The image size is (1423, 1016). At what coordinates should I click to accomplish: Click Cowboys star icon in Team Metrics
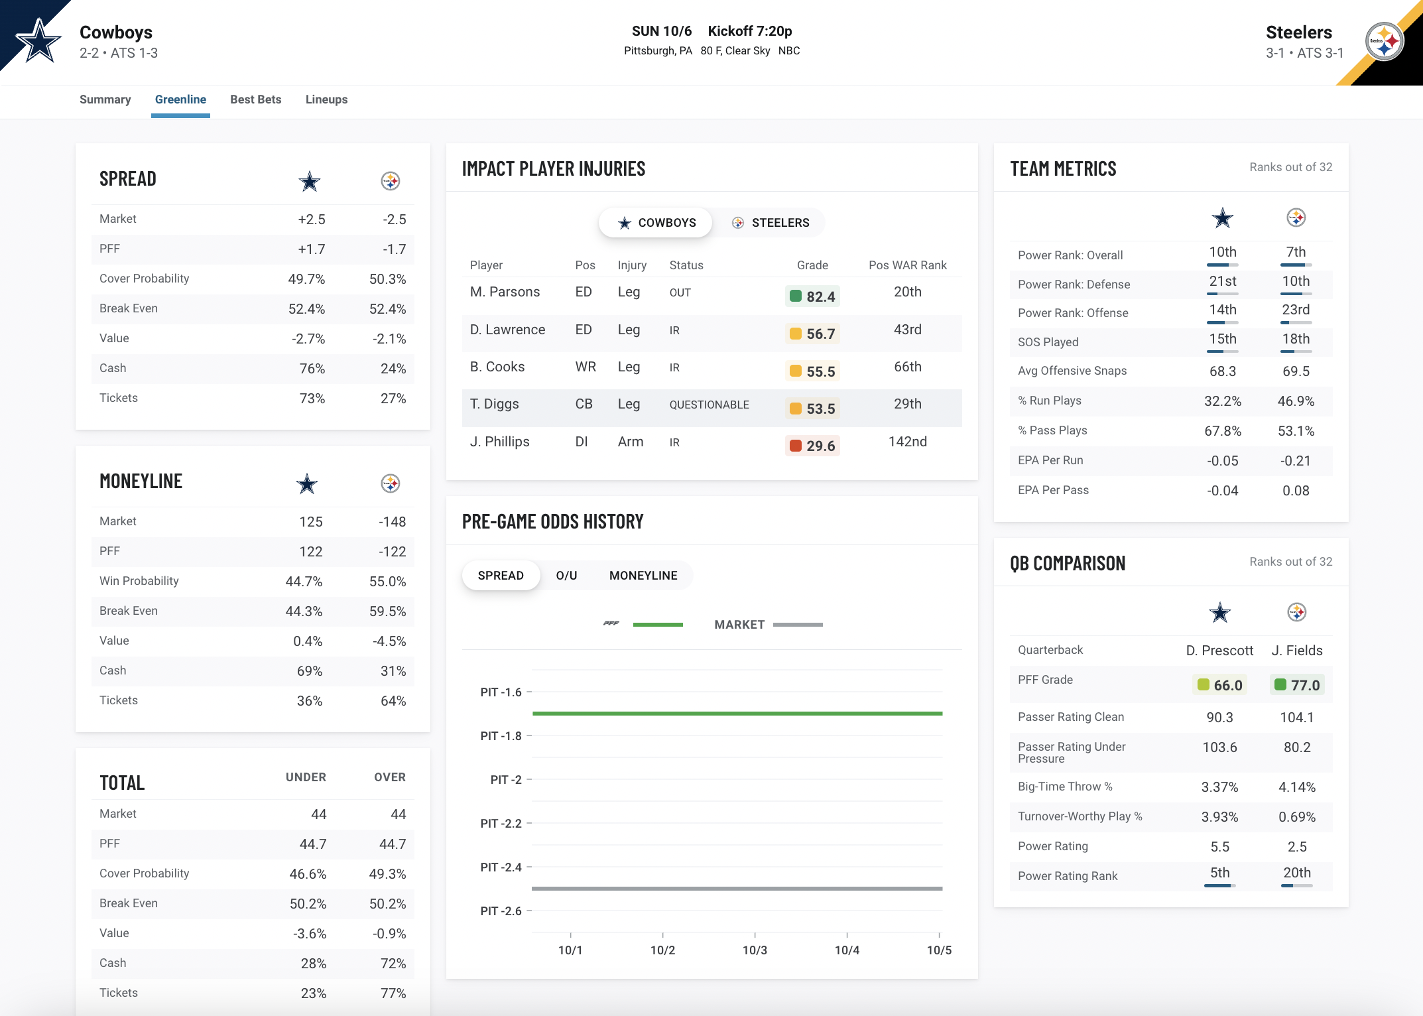(x=1222, y=218)
